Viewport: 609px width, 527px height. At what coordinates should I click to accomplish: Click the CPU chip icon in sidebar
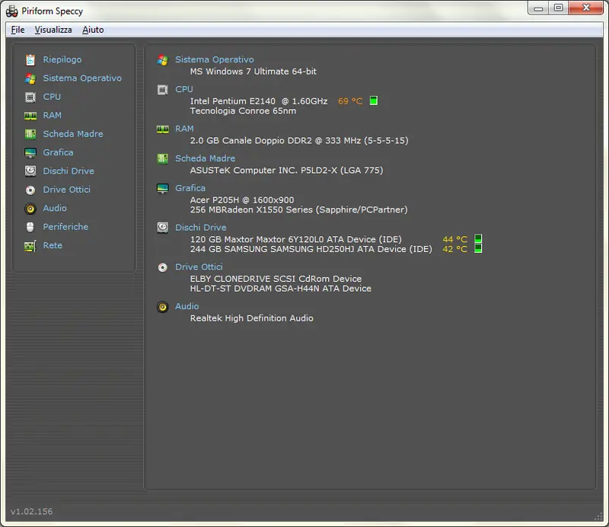pyautogui.click(x=30, y=97)
